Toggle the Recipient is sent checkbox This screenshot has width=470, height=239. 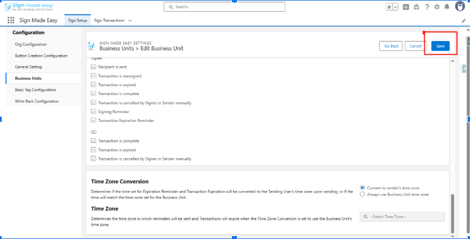[93, 67]
